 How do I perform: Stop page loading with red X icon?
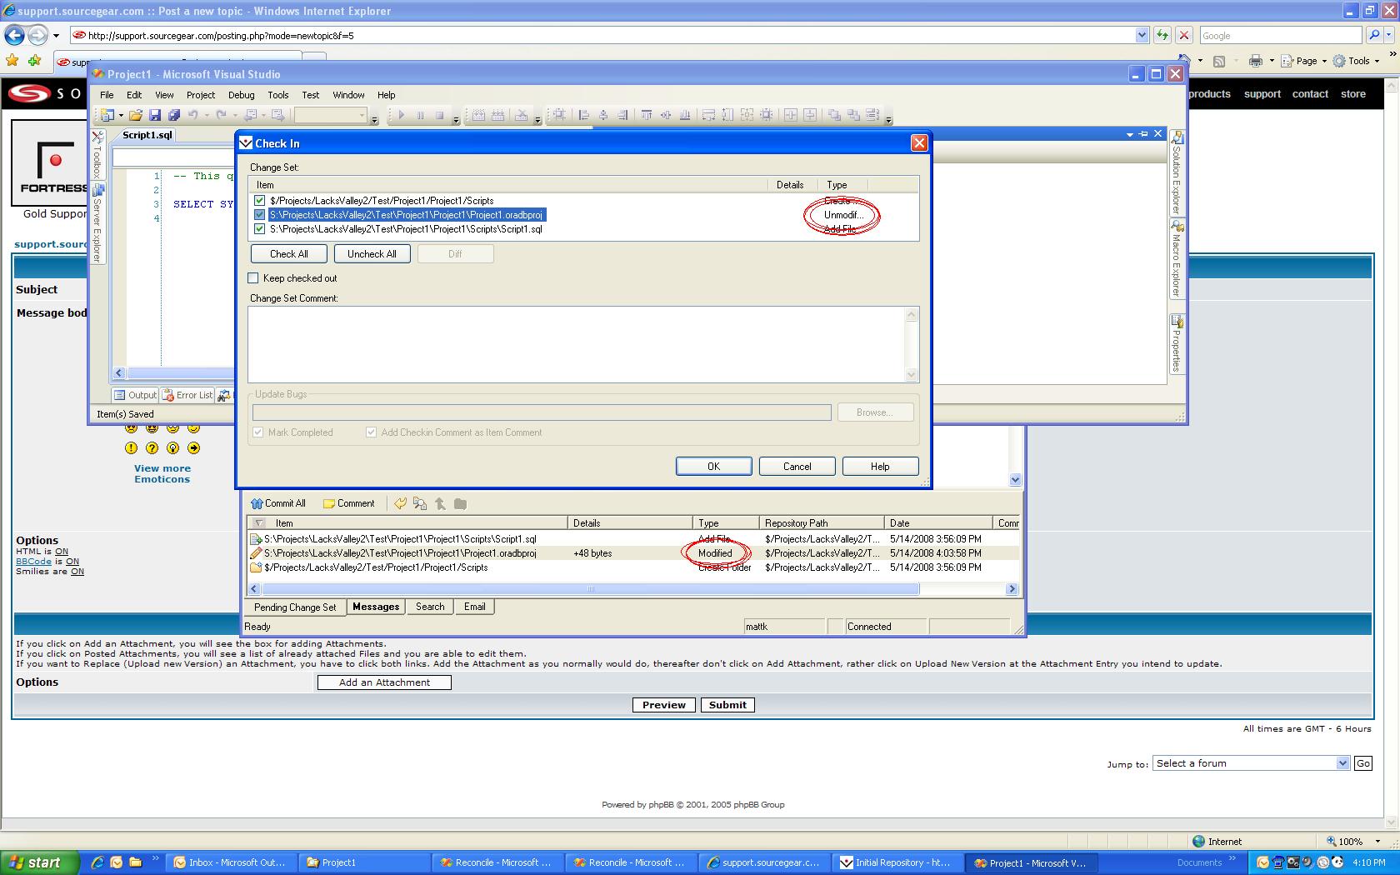1183,35
